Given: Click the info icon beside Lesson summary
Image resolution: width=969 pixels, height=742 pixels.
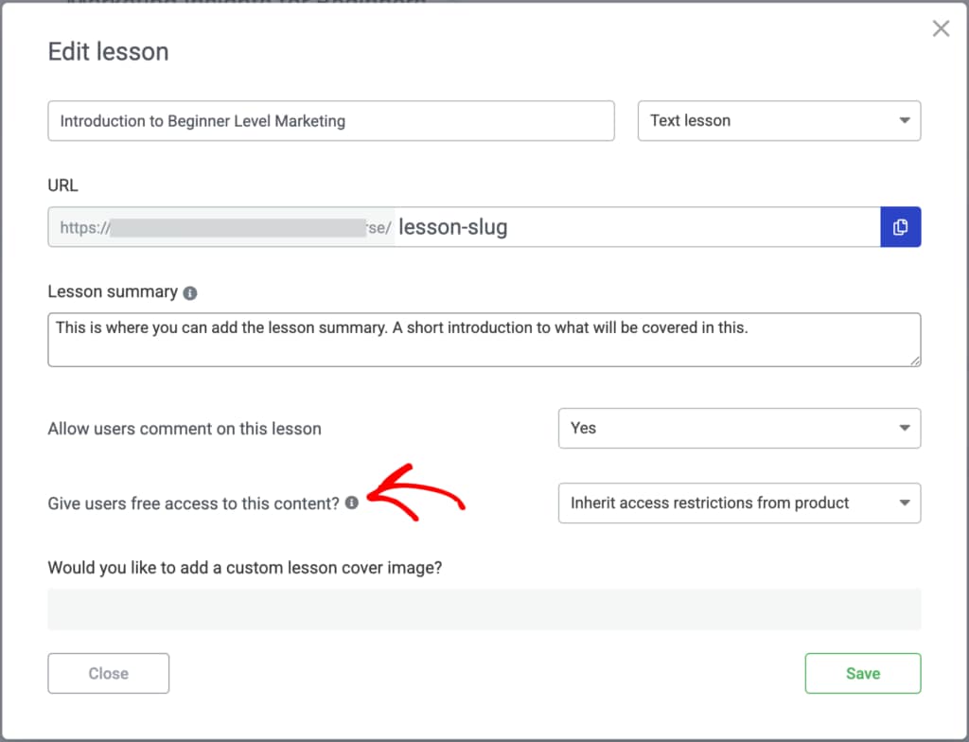Looking at the screenshot, I should [x=189, y=292].
